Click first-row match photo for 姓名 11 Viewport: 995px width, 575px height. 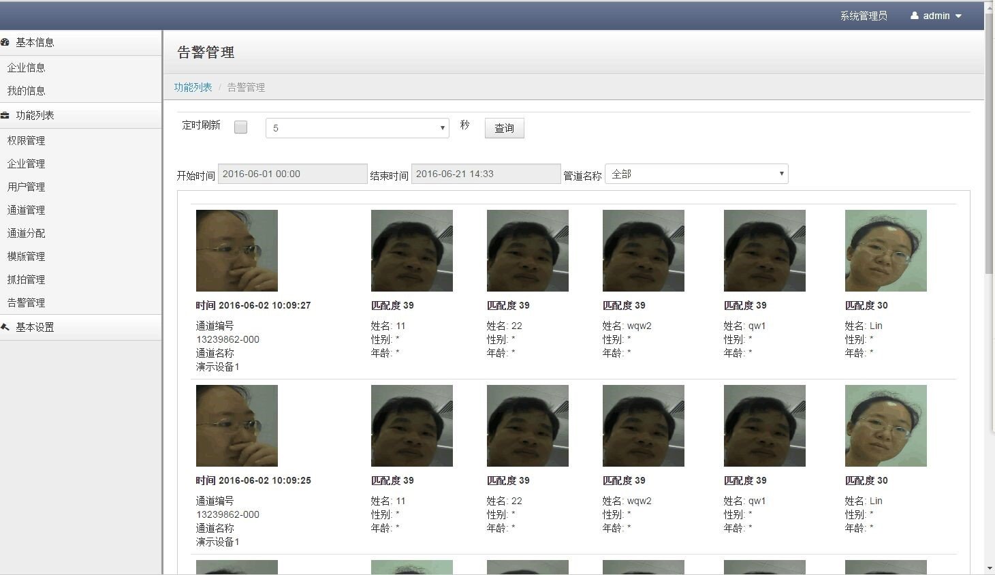[412, 251]
